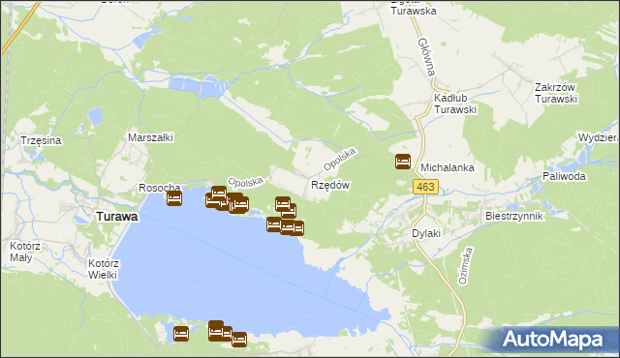Screen dimensions: 620x358
Task: Click the lone hotel icon on the southwest lakeshore
Action: tap(181, 334)
